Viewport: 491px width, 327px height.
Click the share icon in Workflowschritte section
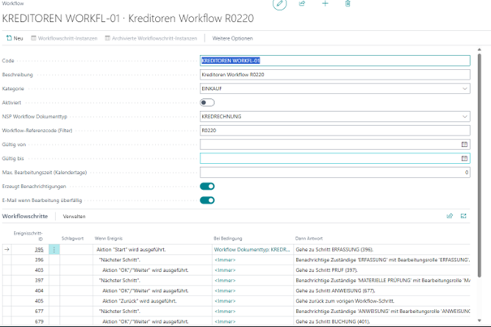[450, 217]
